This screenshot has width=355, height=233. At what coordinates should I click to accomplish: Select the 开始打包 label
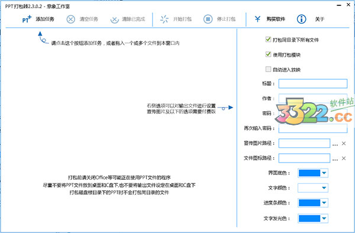(x=182, y=20)
